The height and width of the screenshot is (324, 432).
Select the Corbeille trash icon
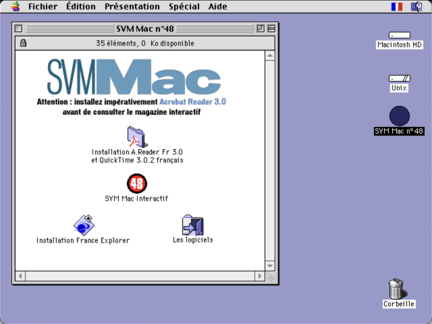[x=397, y=288]
